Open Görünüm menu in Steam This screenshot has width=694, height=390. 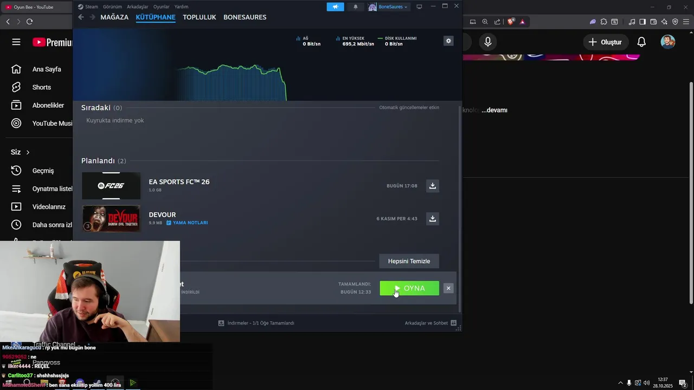point(112,6)
